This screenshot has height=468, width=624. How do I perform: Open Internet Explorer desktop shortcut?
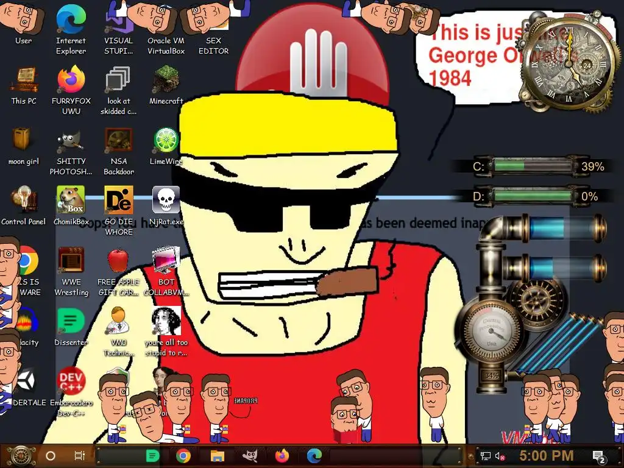click(x=71, y=29)
